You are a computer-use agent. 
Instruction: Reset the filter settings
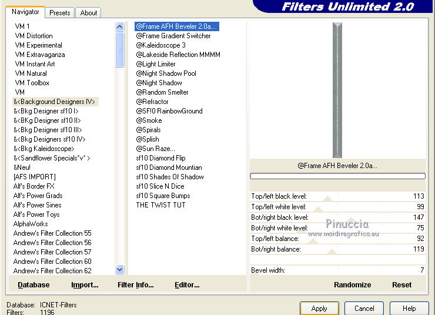pos(401,285)
